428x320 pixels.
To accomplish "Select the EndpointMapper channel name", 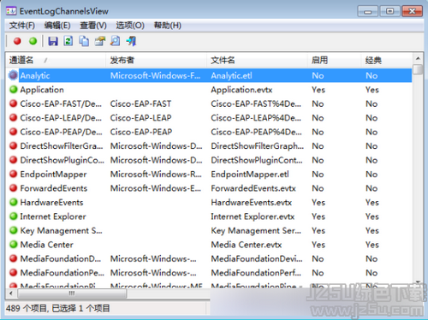I will click(x=53, y=175).
